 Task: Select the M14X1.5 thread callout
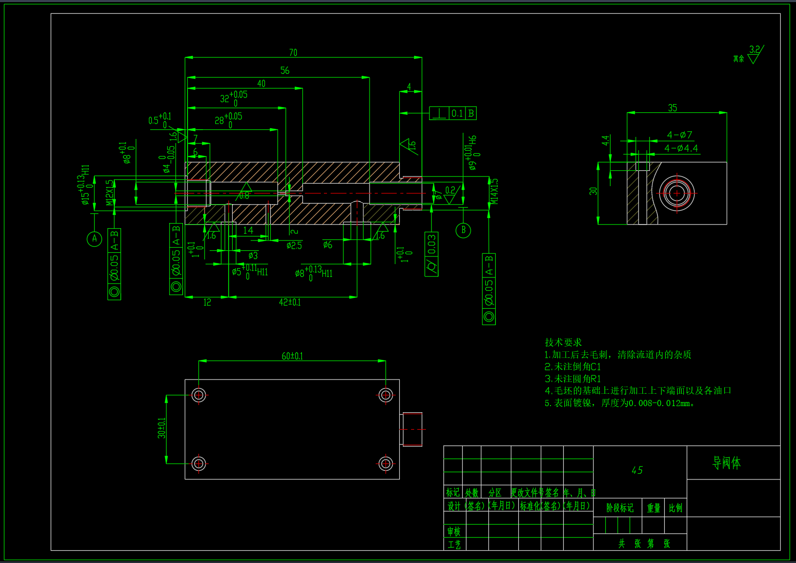(x=495, y=191)
